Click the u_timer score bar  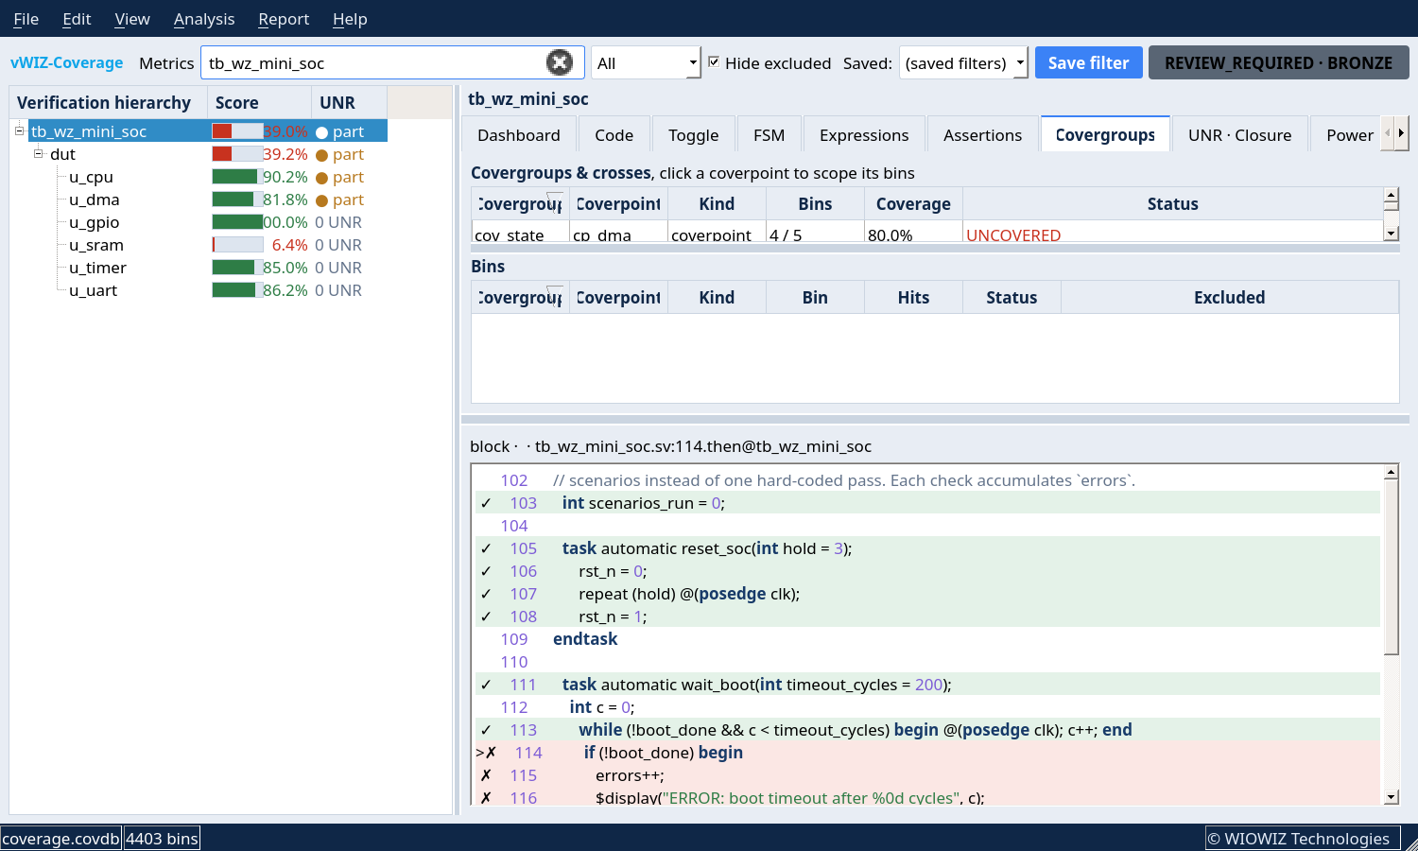point(237,268)
